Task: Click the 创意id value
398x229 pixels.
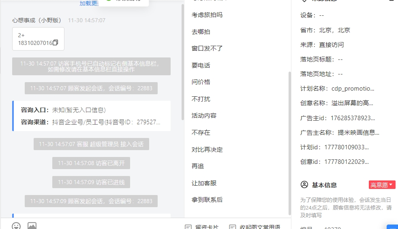Action: [x=347, y=162]
